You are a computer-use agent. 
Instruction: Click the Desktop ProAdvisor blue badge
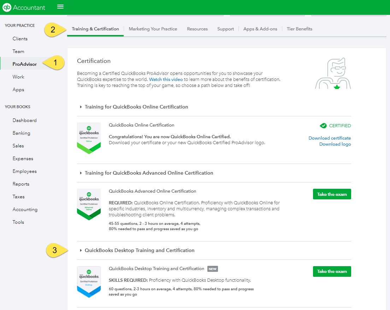(x=89, y=282)
